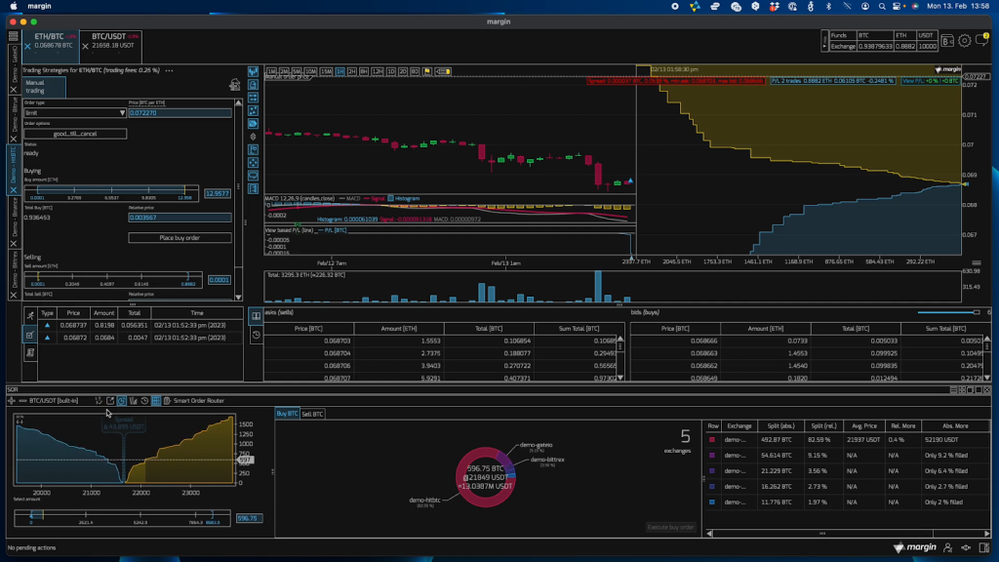Show trade history clock icon beside asks
Screen dimensions: 999x562
pyautogui.click(x=256, y=335)
